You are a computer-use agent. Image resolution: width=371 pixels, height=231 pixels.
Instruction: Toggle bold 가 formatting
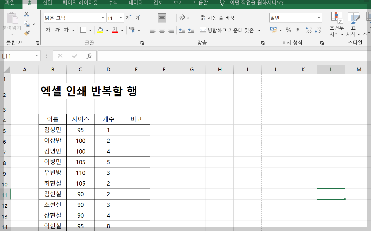pos(48,30)
